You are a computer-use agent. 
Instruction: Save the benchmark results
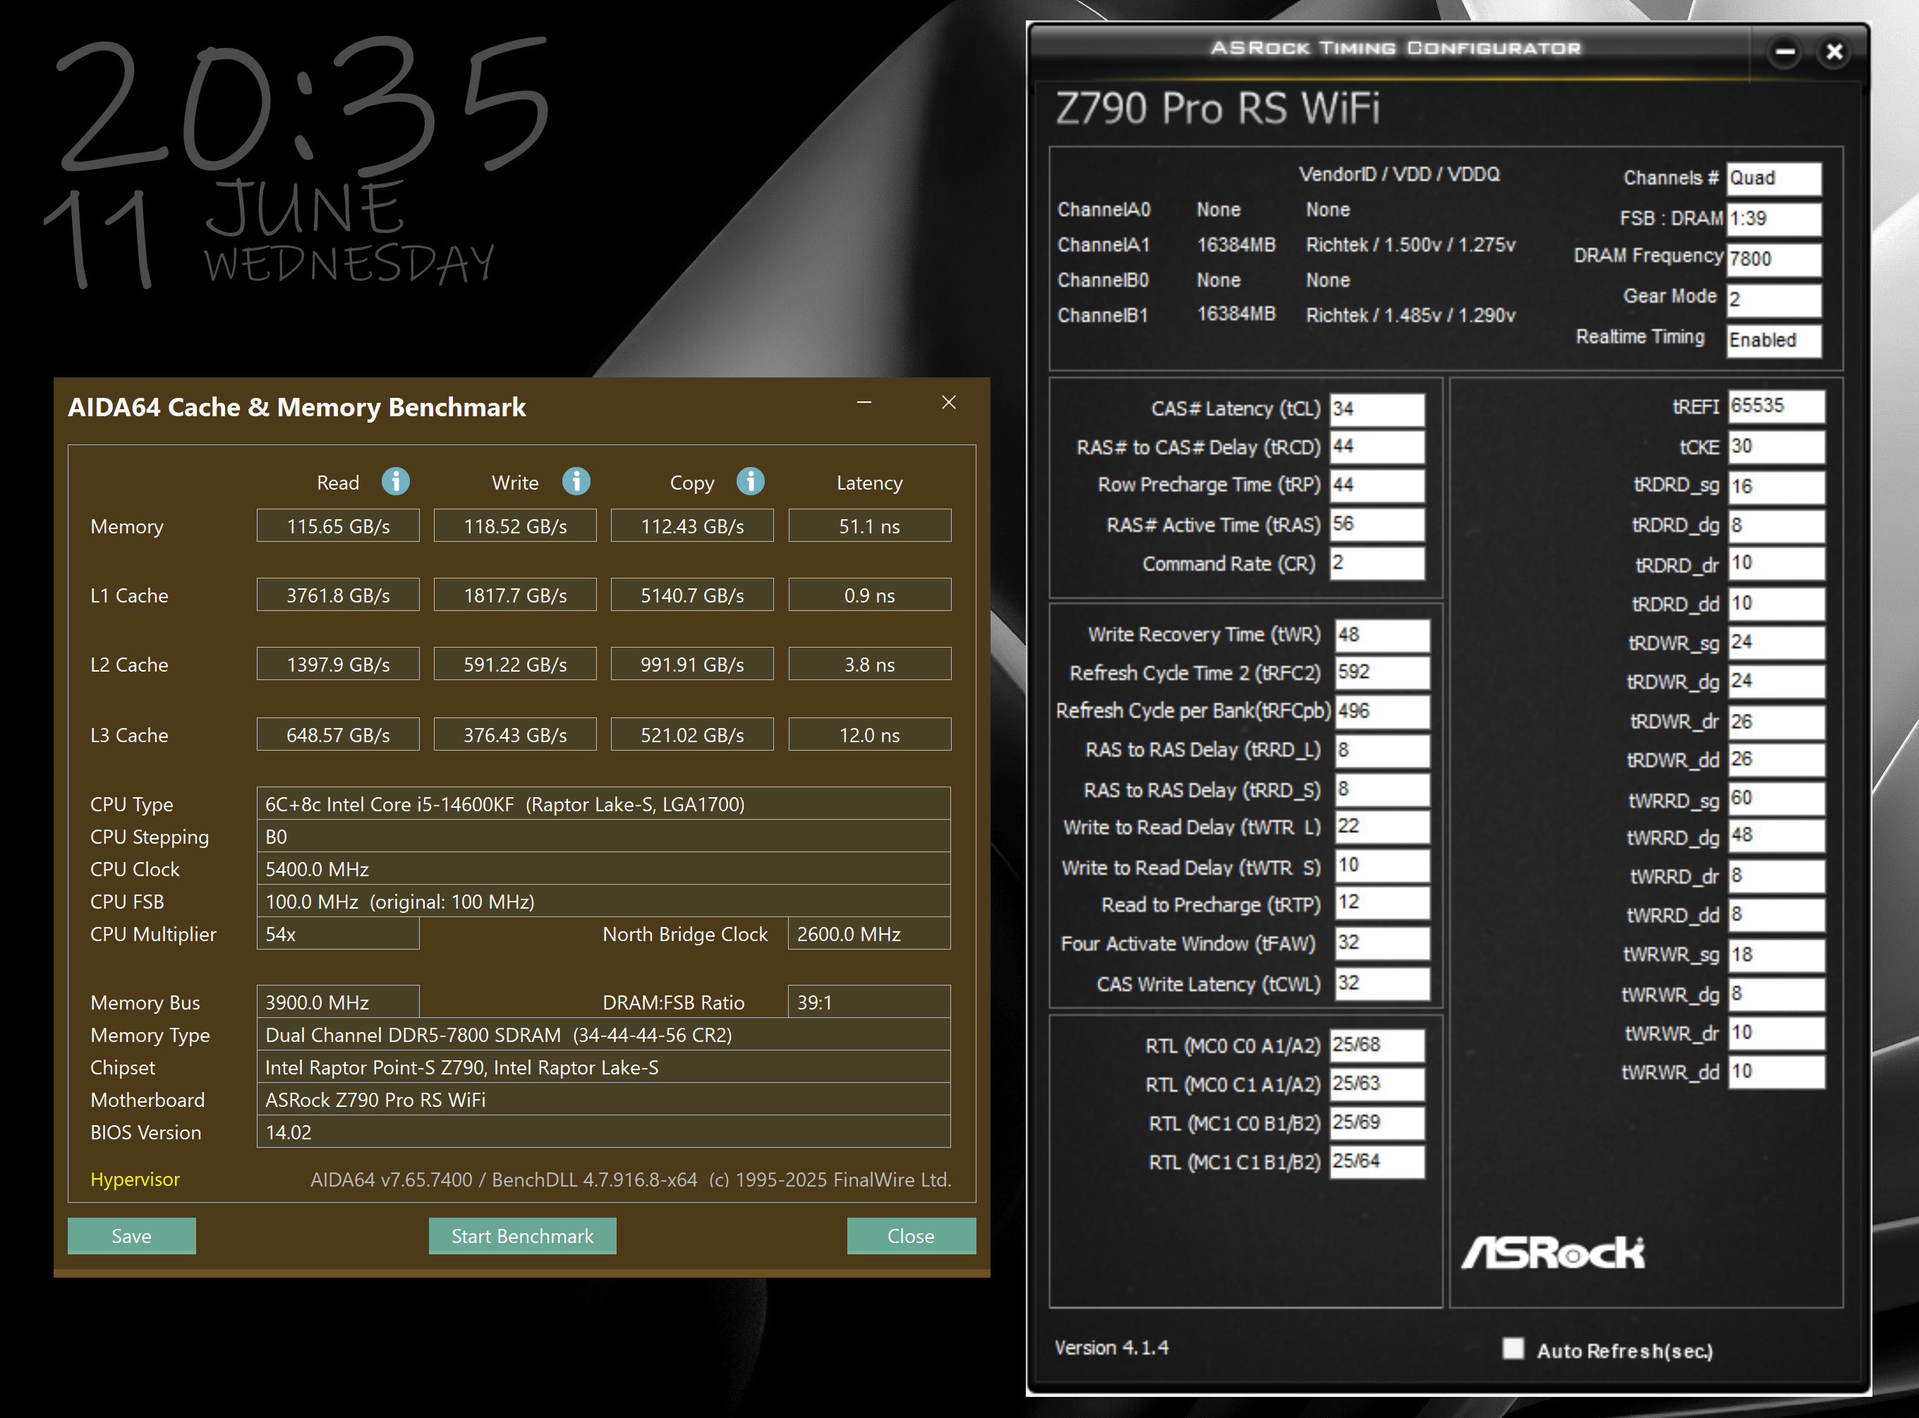pyautogui.click(x=131, y=1236)
